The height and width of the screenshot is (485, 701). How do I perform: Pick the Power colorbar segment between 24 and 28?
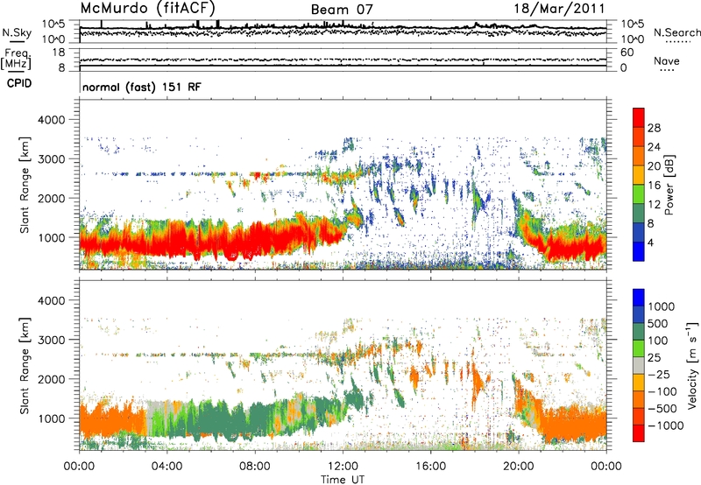pyautogui.click(x=639, y=137)
